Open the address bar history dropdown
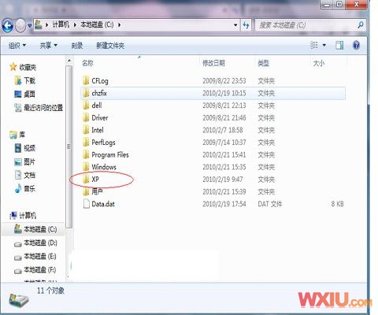Viewport: 378px width, 315px height. [x=235, y=25]
